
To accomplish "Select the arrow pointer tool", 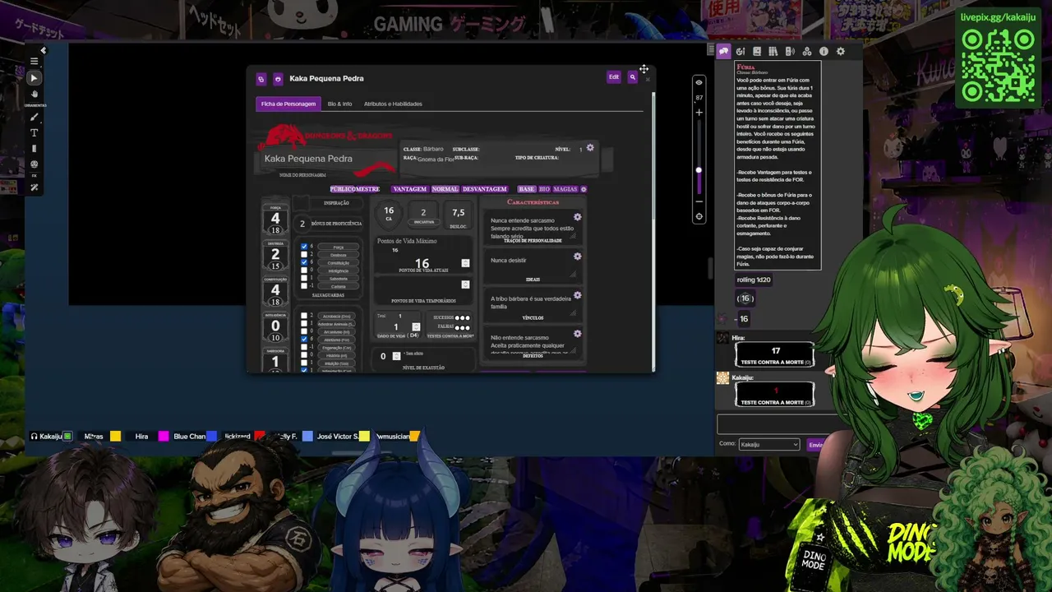I will click(x=34, y=78).
